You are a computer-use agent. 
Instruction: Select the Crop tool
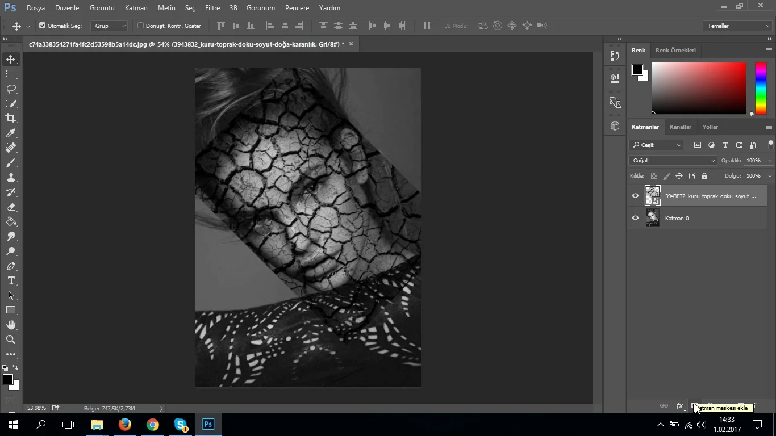(11, 118)
